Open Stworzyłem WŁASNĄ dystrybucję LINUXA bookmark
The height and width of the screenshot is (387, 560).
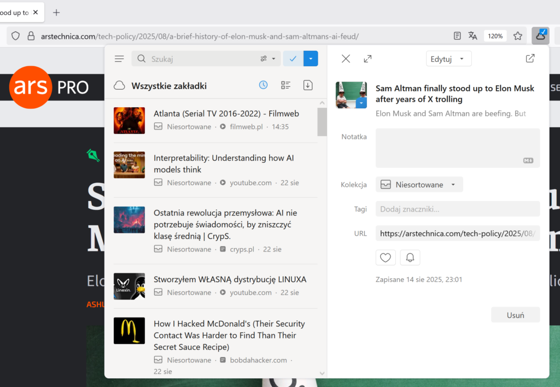(215, 286)
